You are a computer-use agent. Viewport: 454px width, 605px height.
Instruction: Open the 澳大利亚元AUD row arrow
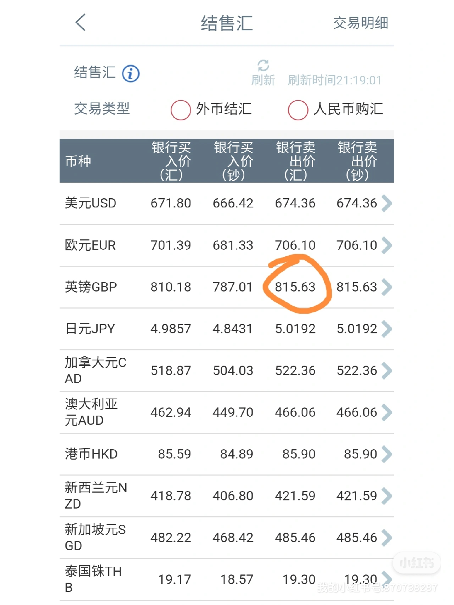click(x=387, y=412)
